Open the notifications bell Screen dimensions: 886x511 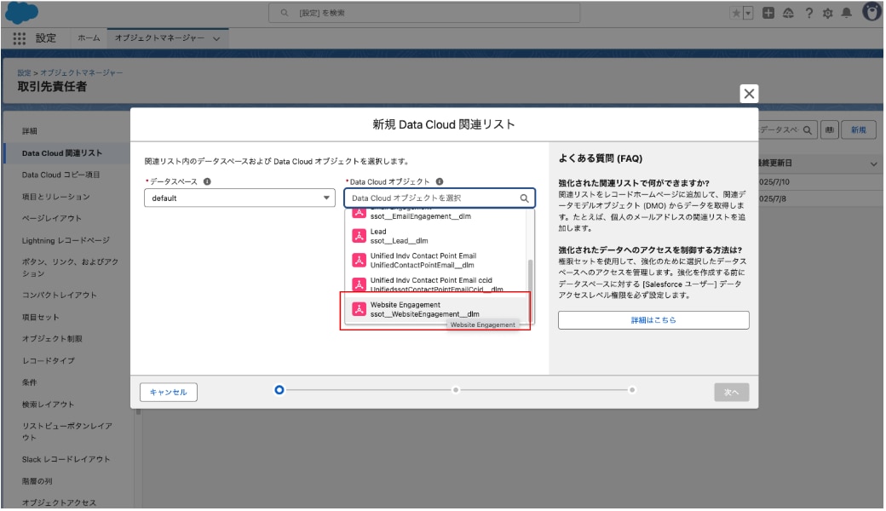click(846, 13)
